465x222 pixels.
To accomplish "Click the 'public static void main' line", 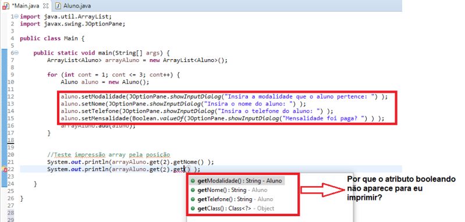I will coord(101,53).
